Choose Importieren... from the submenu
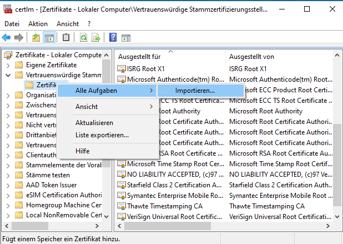 click(200, 91)
